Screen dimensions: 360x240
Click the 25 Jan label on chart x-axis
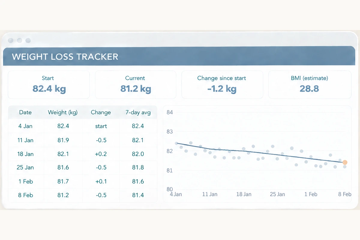277,194
